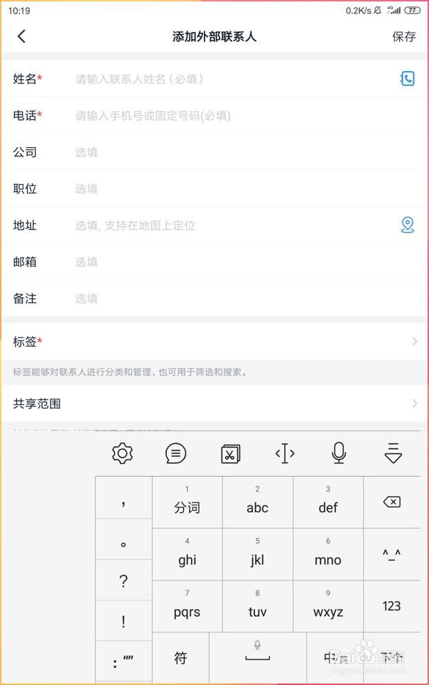Open the 符 symbols panel
This screenshot has width=429, height=685.
point(181,657)
